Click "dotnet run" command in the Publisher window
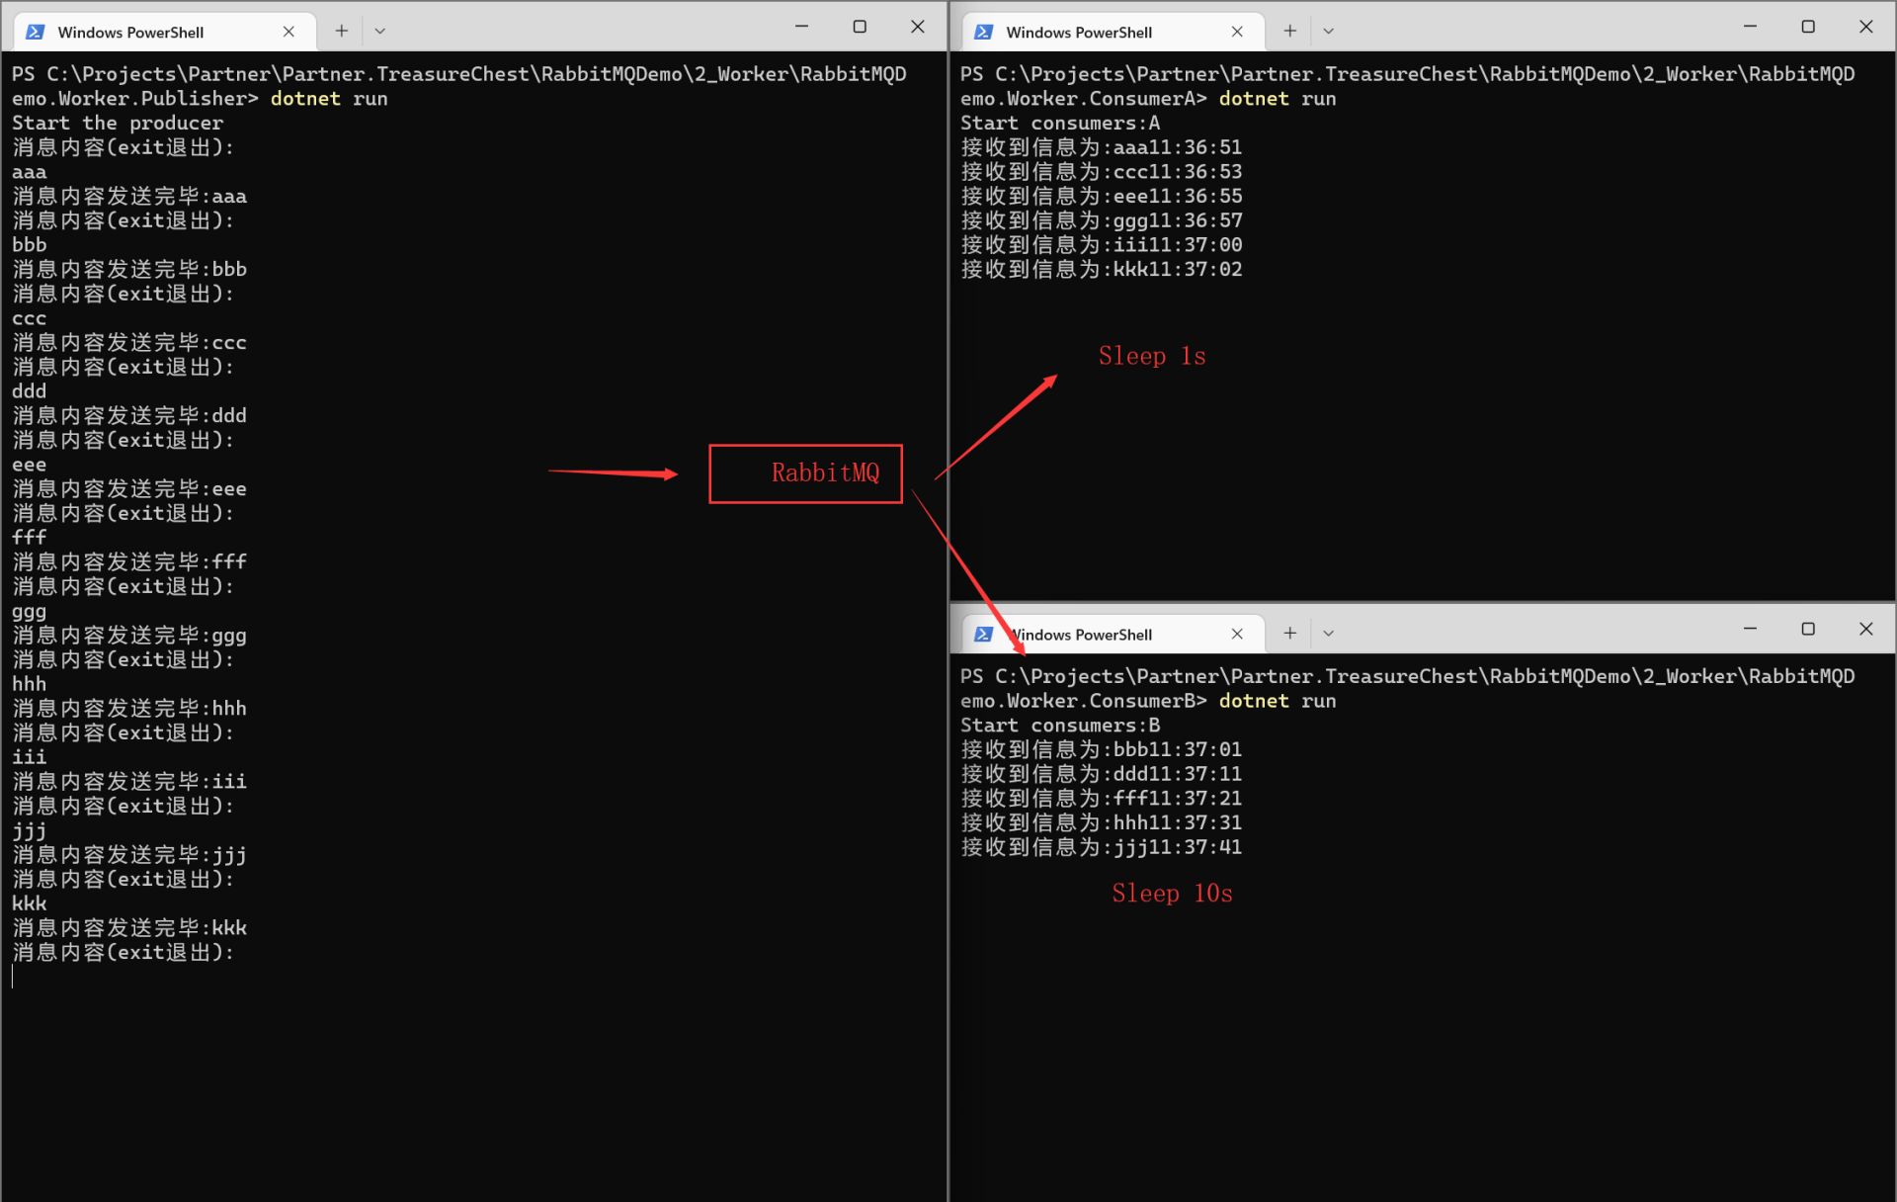The height and width of the screenshot is (1202, 1897). [x=329, y=98]
